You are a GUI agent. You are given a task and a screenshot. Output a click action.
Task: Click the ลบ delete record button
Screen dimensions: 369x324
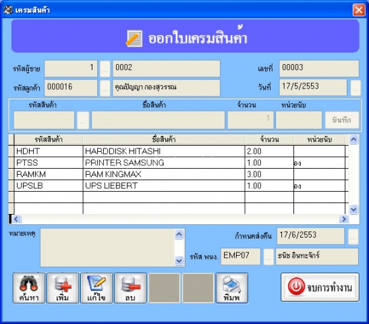(x=130, y=288)
